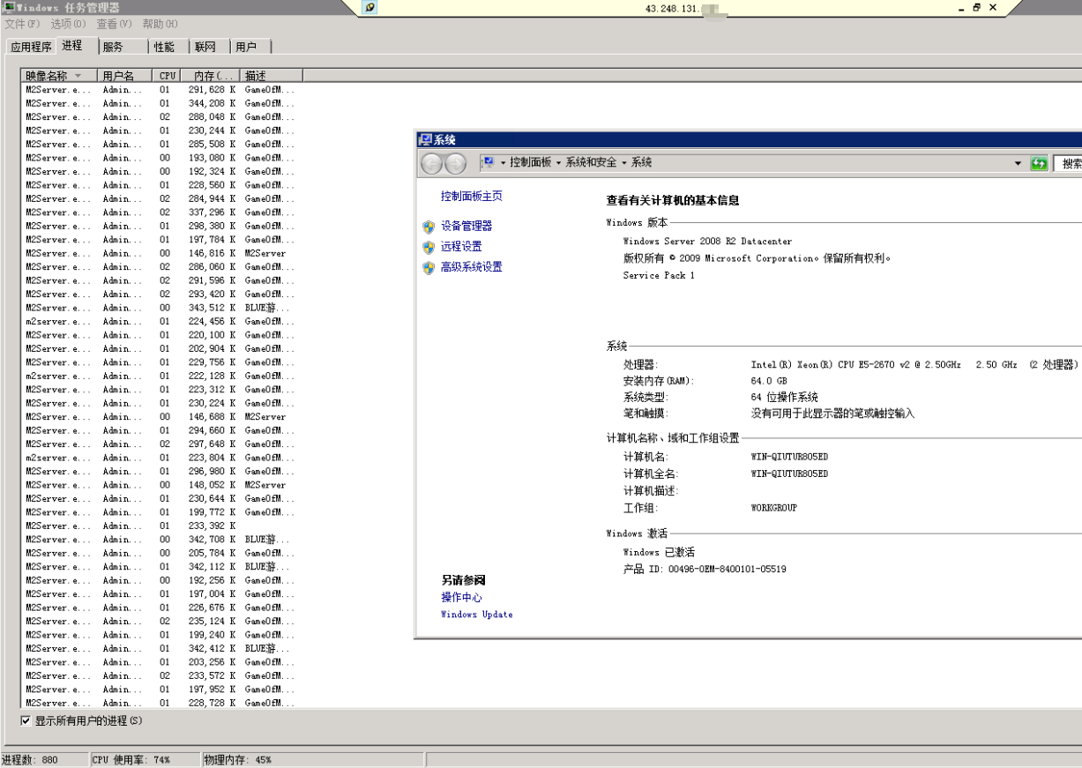This screenshot has width=1082, height=768.
Task: Open the 远程设置 link
Action: 461,247
